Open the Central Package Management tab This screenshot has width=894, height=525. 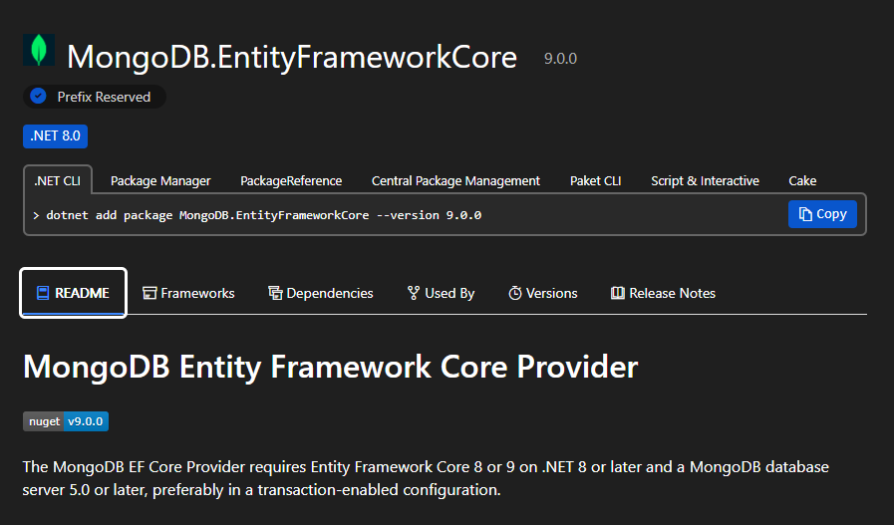click(455, 180)
